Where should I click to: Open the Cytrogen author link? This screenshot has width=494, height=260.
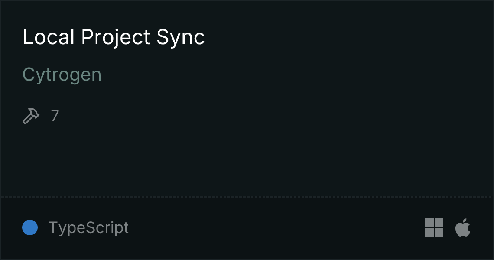pos(62,75)
